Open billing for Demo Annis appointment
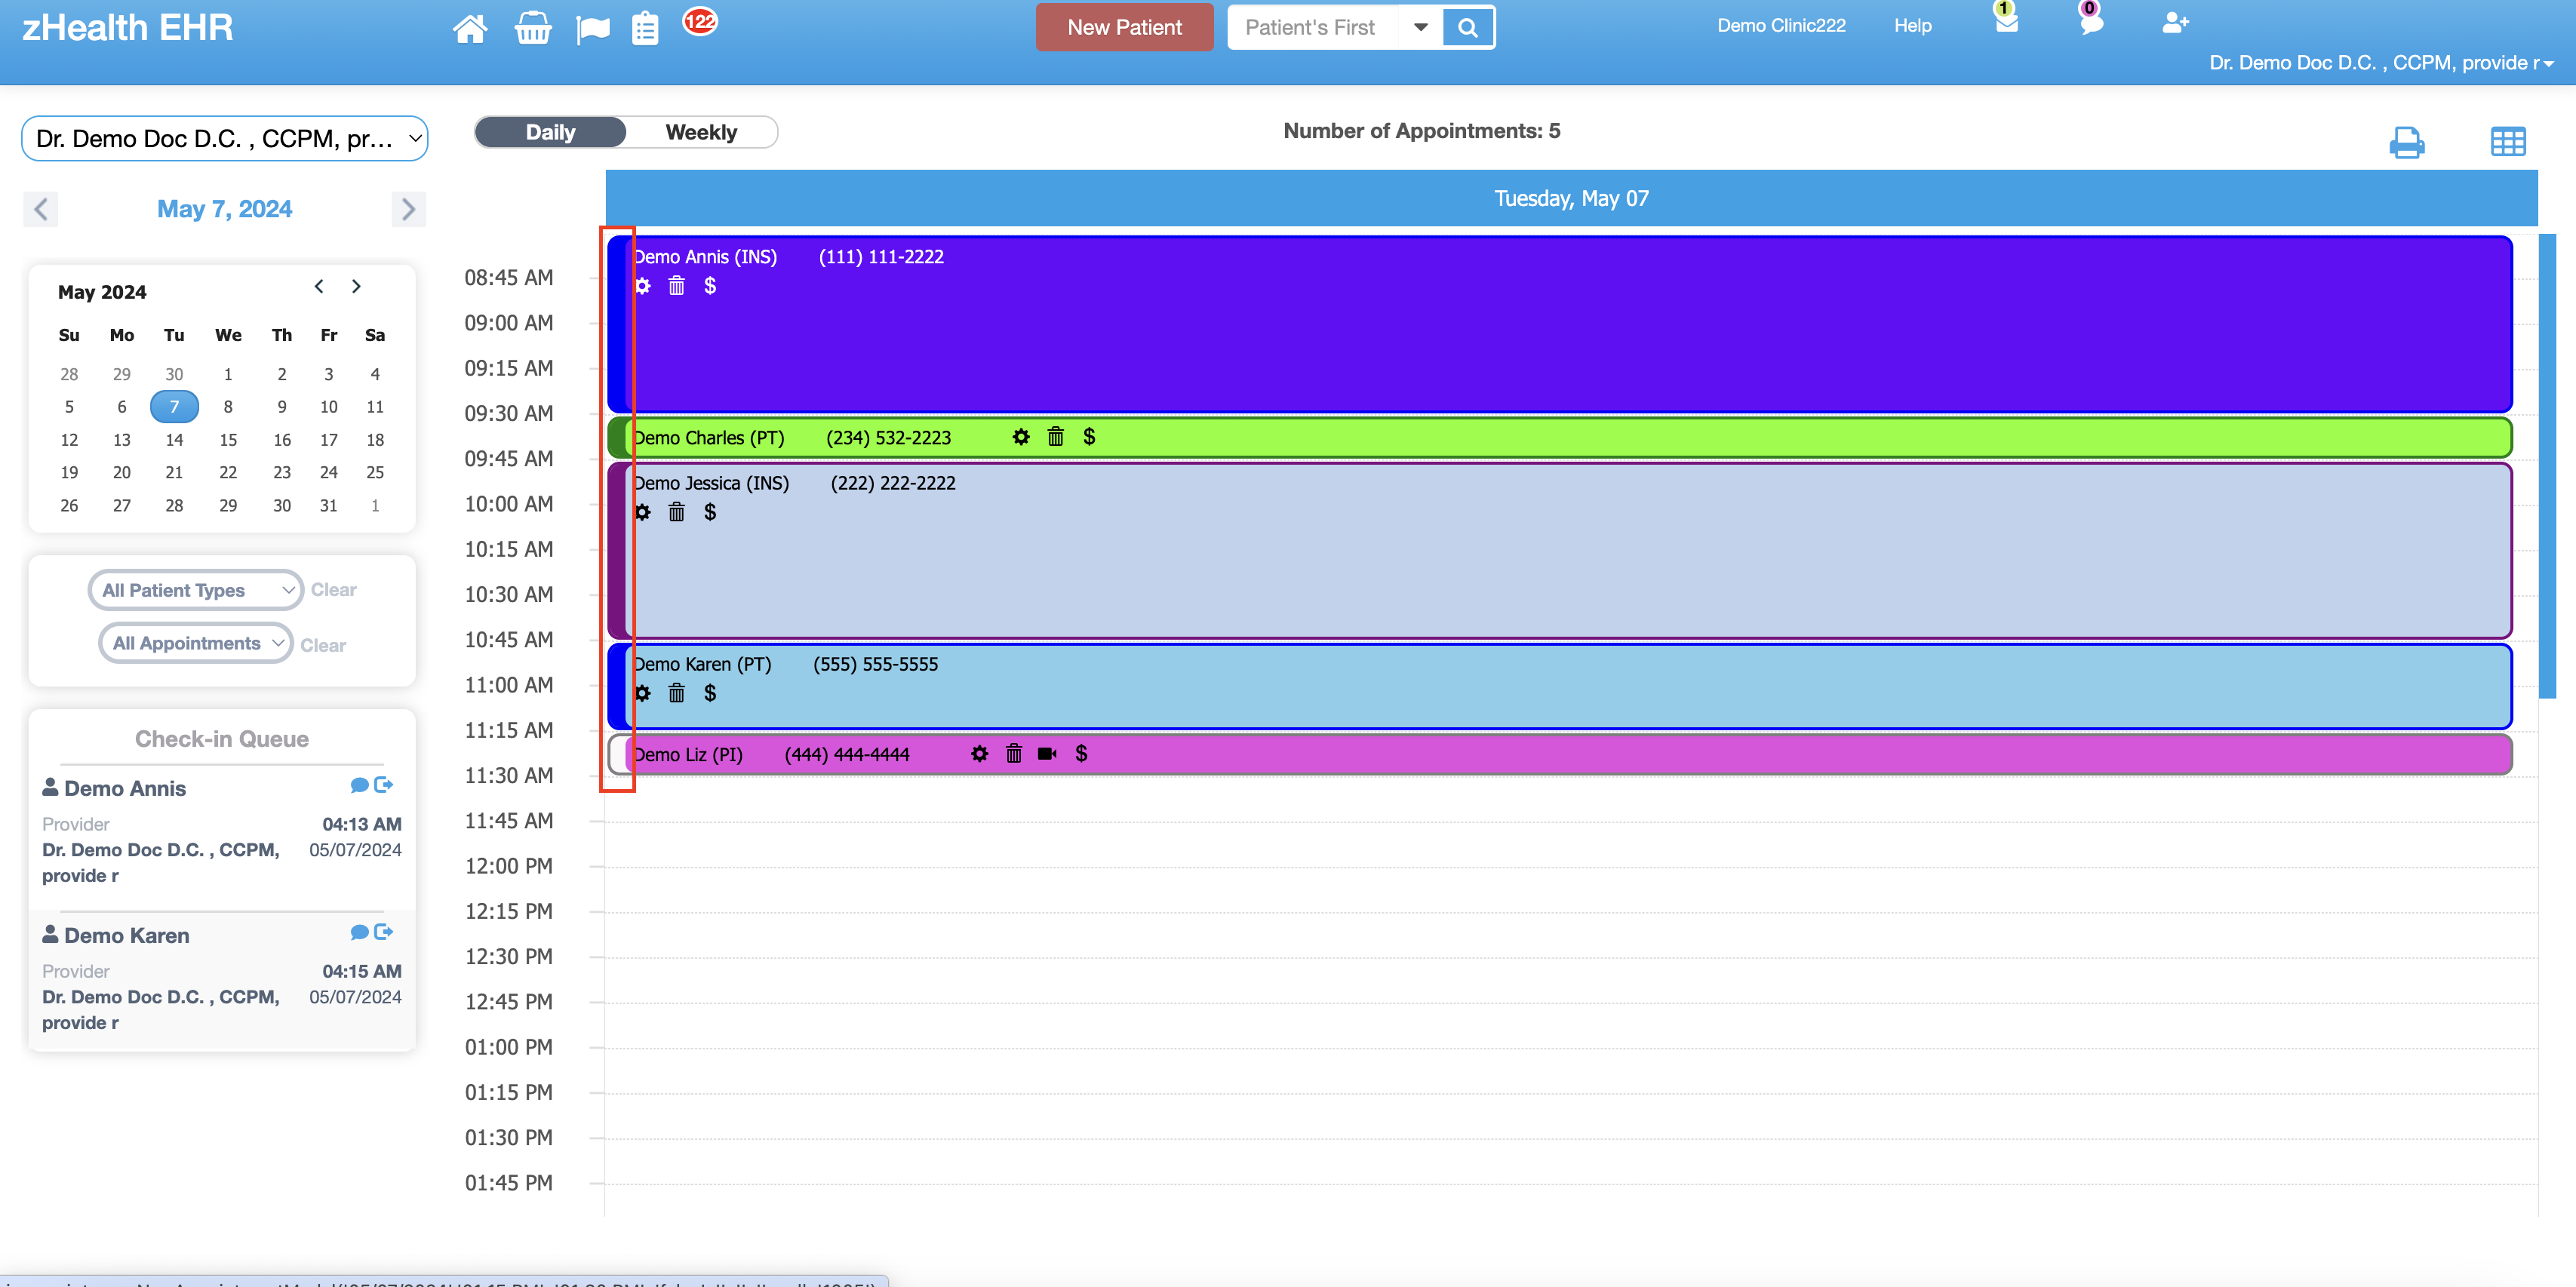 710,287
